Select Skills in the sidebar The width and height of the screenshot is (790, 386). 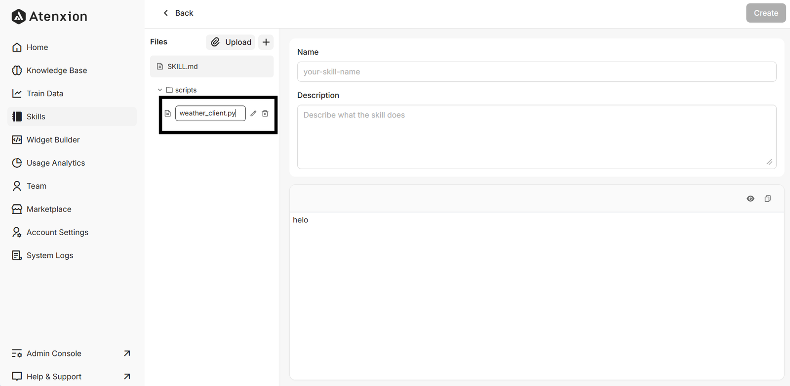[x=72, y=117]
